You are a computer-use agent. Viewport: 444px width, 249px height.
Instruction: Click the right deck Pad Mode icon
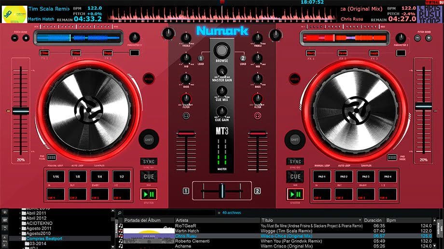point(392,157)
